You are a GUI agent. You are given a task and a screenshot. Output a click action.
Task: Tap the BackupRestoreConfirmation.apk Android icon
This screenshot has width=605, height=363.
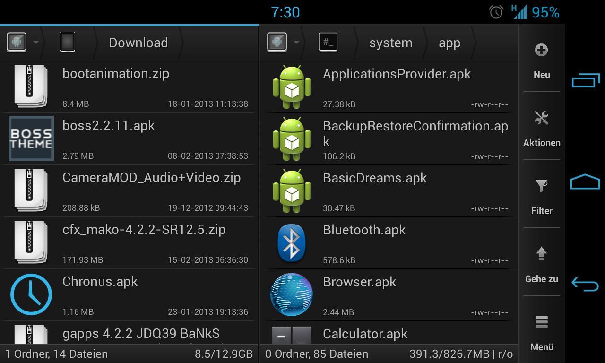point(292,139)
